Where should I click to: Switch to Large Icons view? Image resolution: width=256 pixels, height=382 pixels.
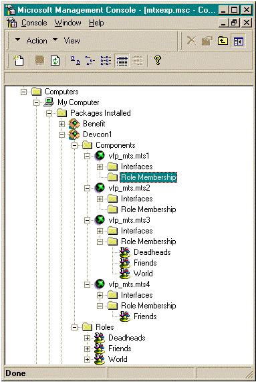point(75,60)
